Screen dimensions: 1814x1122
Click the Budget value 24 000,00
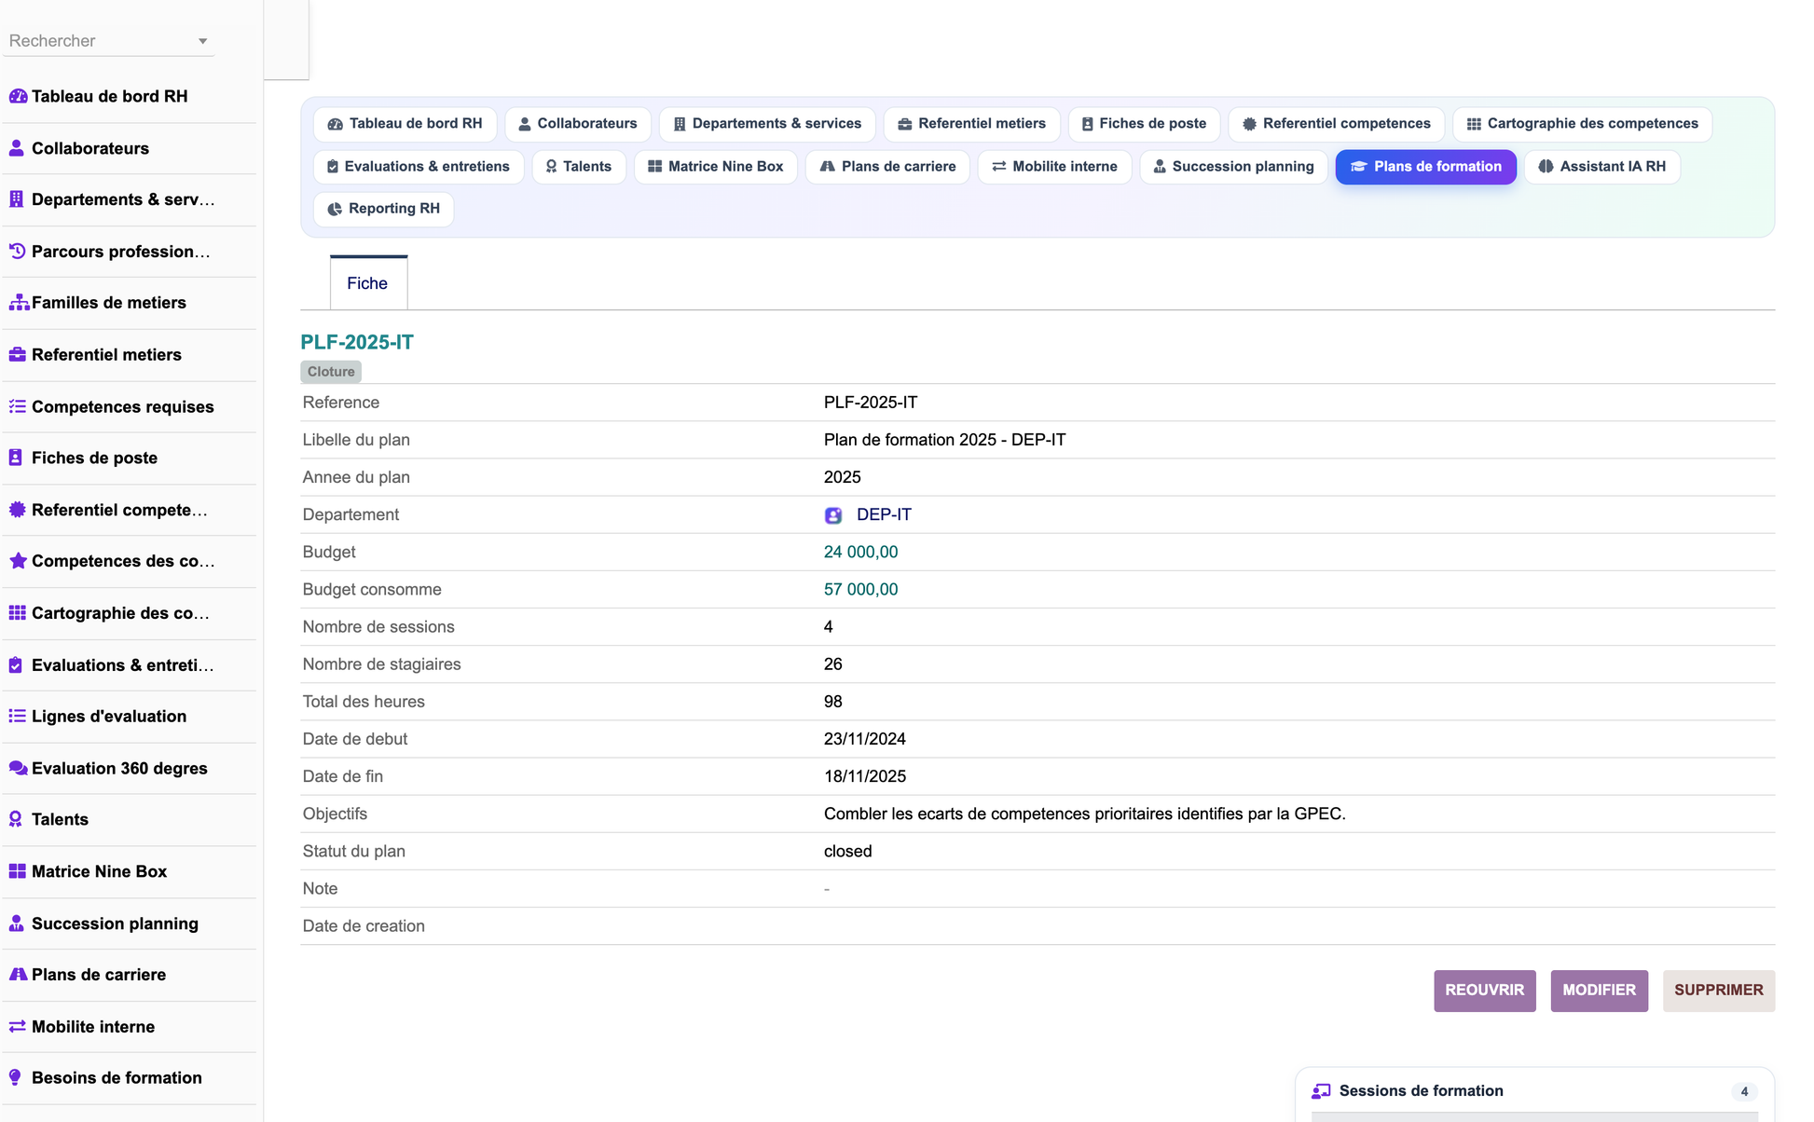(860, 553)
